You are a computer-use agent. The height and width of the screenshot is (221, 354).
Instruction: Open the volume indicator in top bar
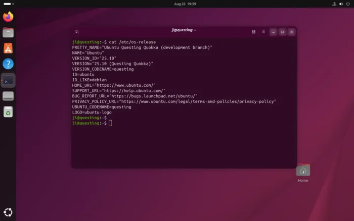click(341, 4)
